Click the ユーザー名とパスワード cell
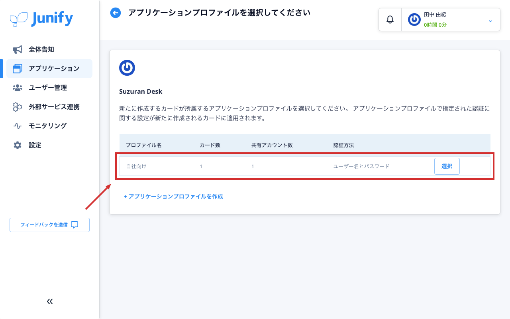 (361, 166)
